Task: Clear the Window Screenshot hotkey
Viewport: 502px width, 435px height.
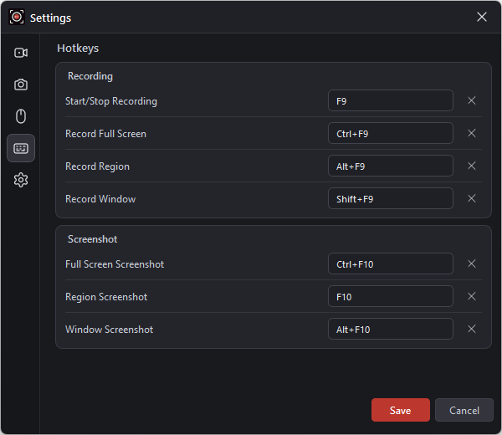Action: [472, 329]
